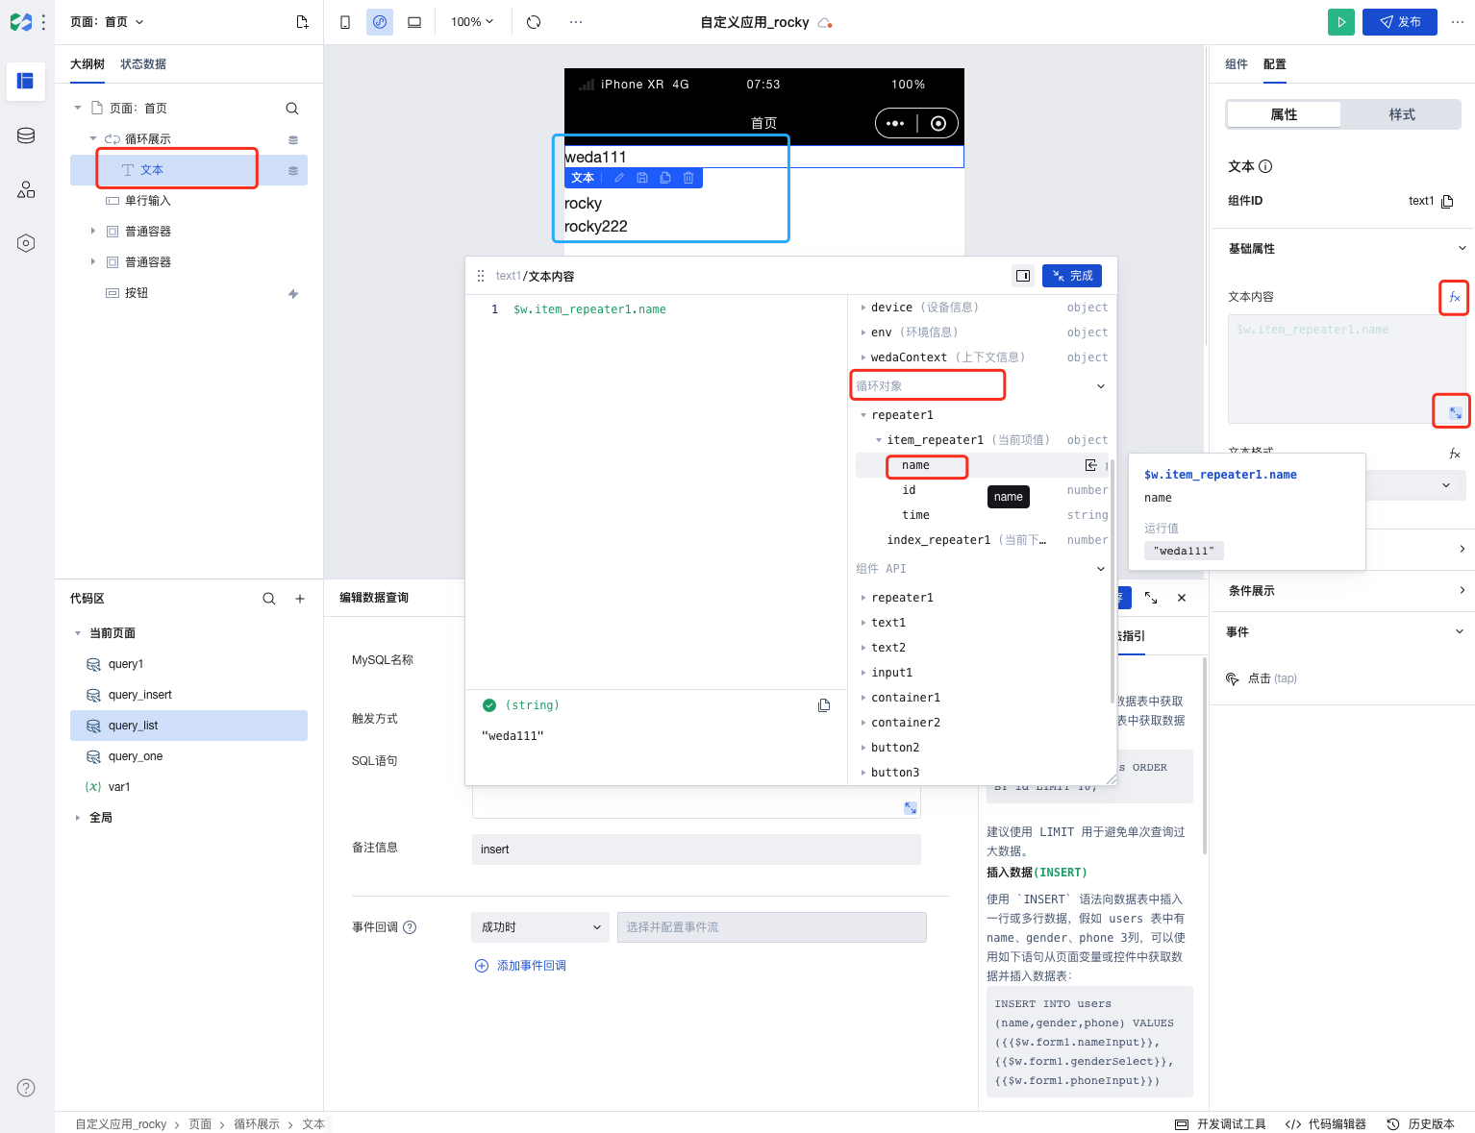Add new item in code area
The image size is (1475, 1133).
pyautogui.click(x=300, y=599)
